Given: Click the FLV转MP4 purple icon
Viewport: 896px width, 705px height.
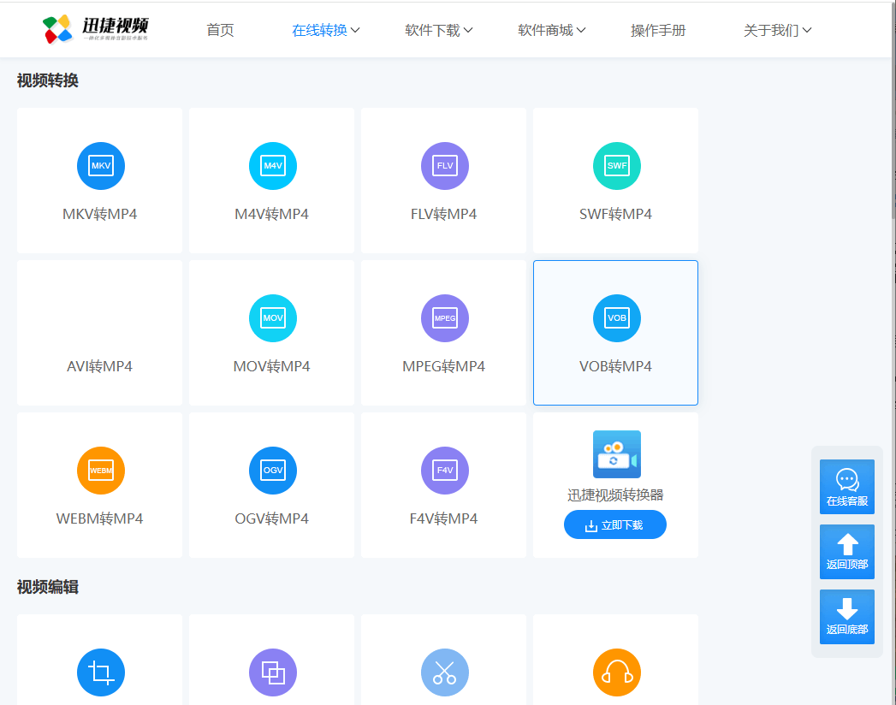Looking at the screenshot, I should point(444,165).
